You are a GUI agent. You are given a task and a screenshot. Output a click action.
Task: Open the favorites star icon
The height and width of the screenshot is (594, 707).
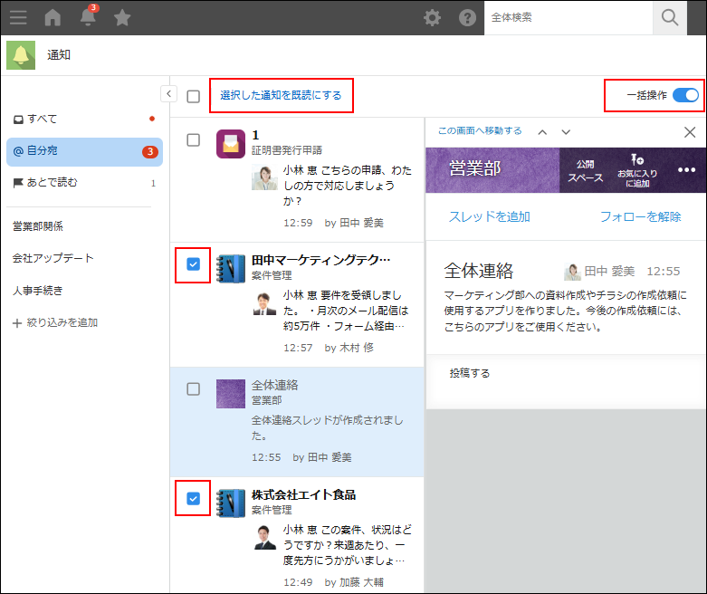[x=122, y=18]
